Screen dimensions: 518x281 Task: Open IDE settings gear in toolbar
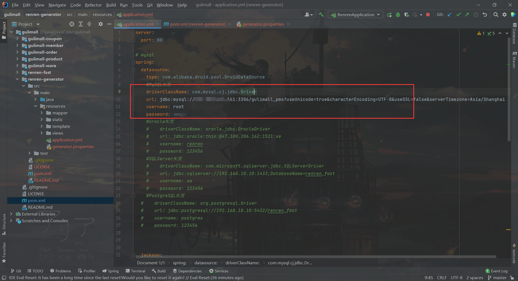504,15
